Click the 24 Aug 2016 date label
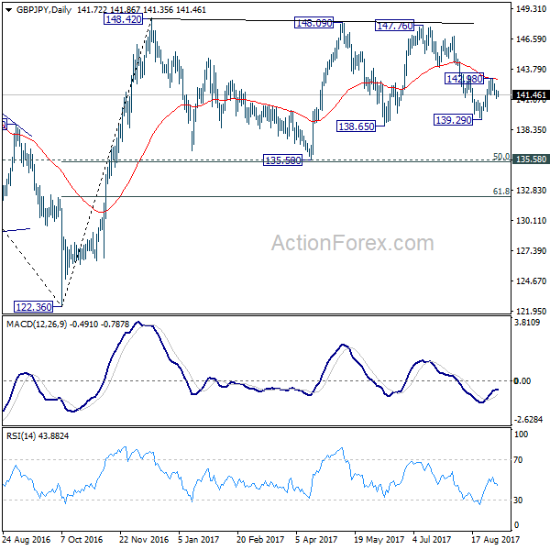The height and width of the screenshot is (550, 550). 27,540
